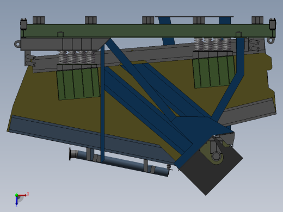Select the thin vertical blue post
The width and height of the screenshot is (283, 212).
(x=102, y=103)
